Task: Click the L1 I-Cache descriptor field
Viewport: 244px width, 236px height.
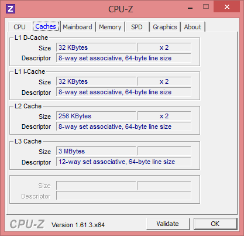Action: pos(123,92)
